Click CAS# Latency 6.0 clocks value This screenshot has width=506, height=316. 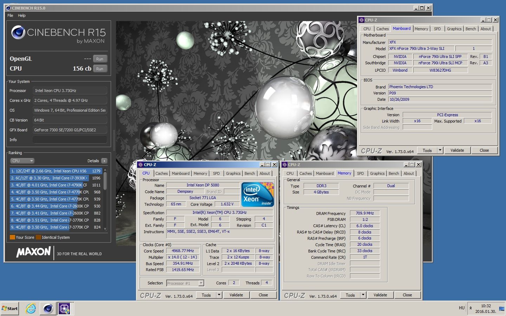click(365, 226)
